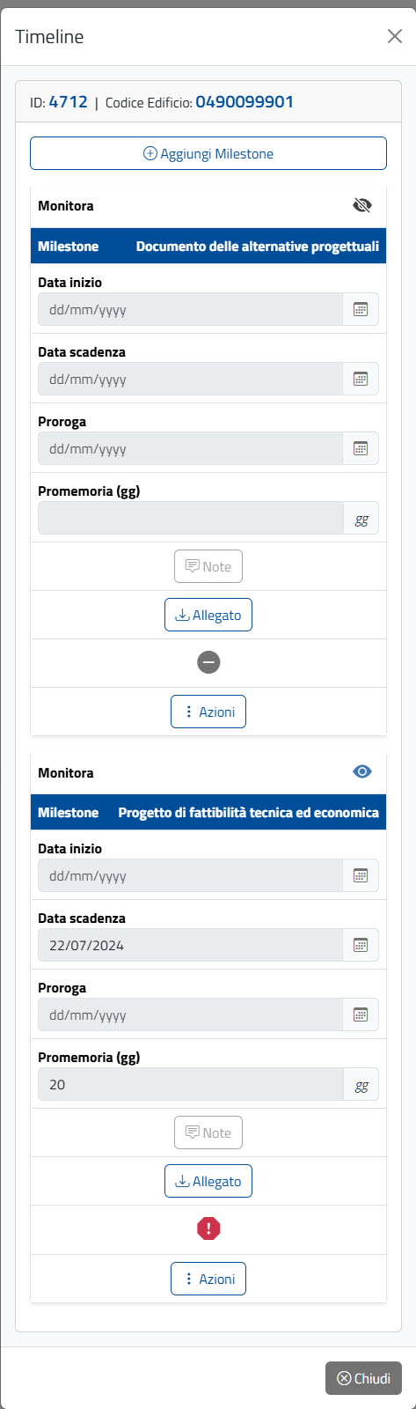Screen dimensions: 416x1409
Task: Toggle blue eye monitoring for second milestone
Action: 361,771
